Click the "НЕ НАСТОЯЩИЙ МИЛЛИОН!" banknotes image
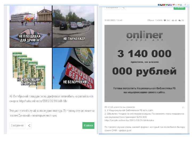The image size is (192, 144). click(x=31, y=69)
